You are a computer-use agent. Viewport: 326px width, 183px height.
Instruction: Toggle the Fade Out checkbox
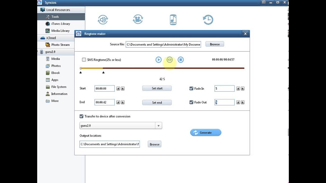pos(191,102)
